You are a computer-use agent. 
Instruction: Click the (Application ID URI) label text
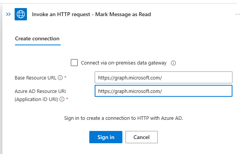coord(36,99)
